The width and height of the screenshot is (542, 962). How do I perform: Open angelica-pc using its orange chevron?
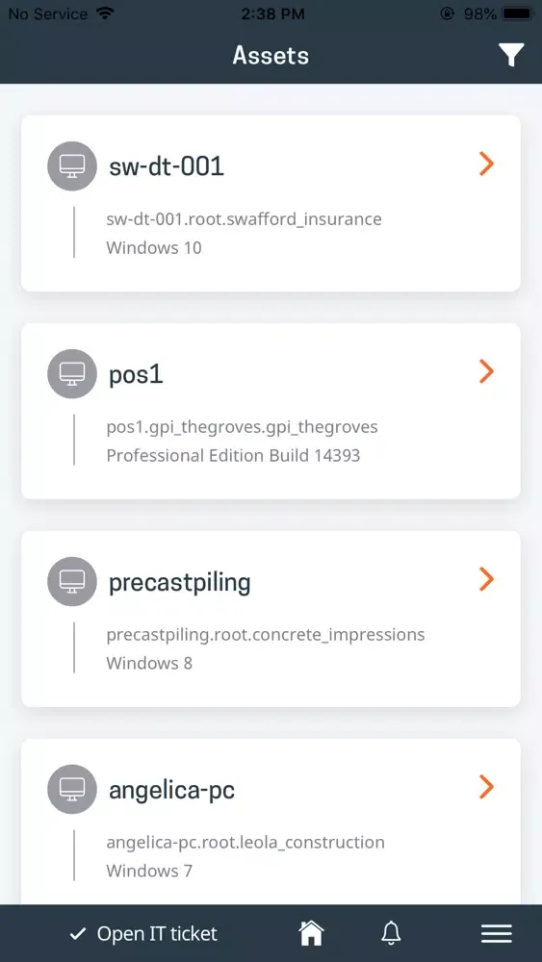[486, 786]
